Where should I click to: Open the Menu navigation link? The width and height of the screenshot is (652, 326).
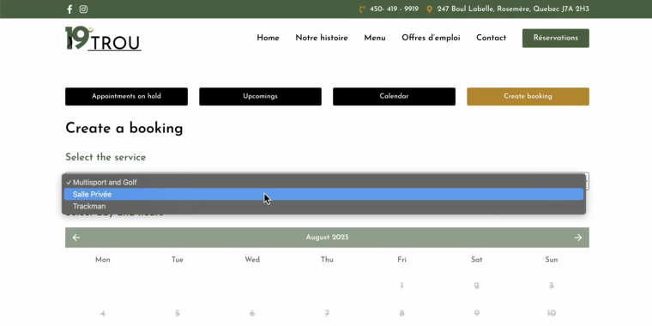(375, 38)
